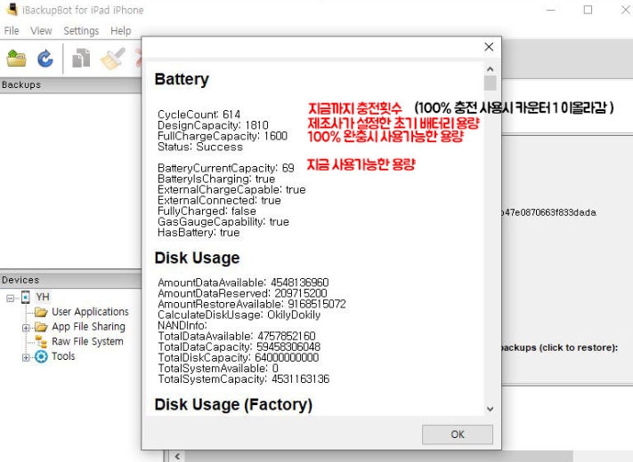This screenshot has width=633, height=462.
Task: Click the CalculateDiskUsage: OkilyDokily line
Action: [239, 315]
